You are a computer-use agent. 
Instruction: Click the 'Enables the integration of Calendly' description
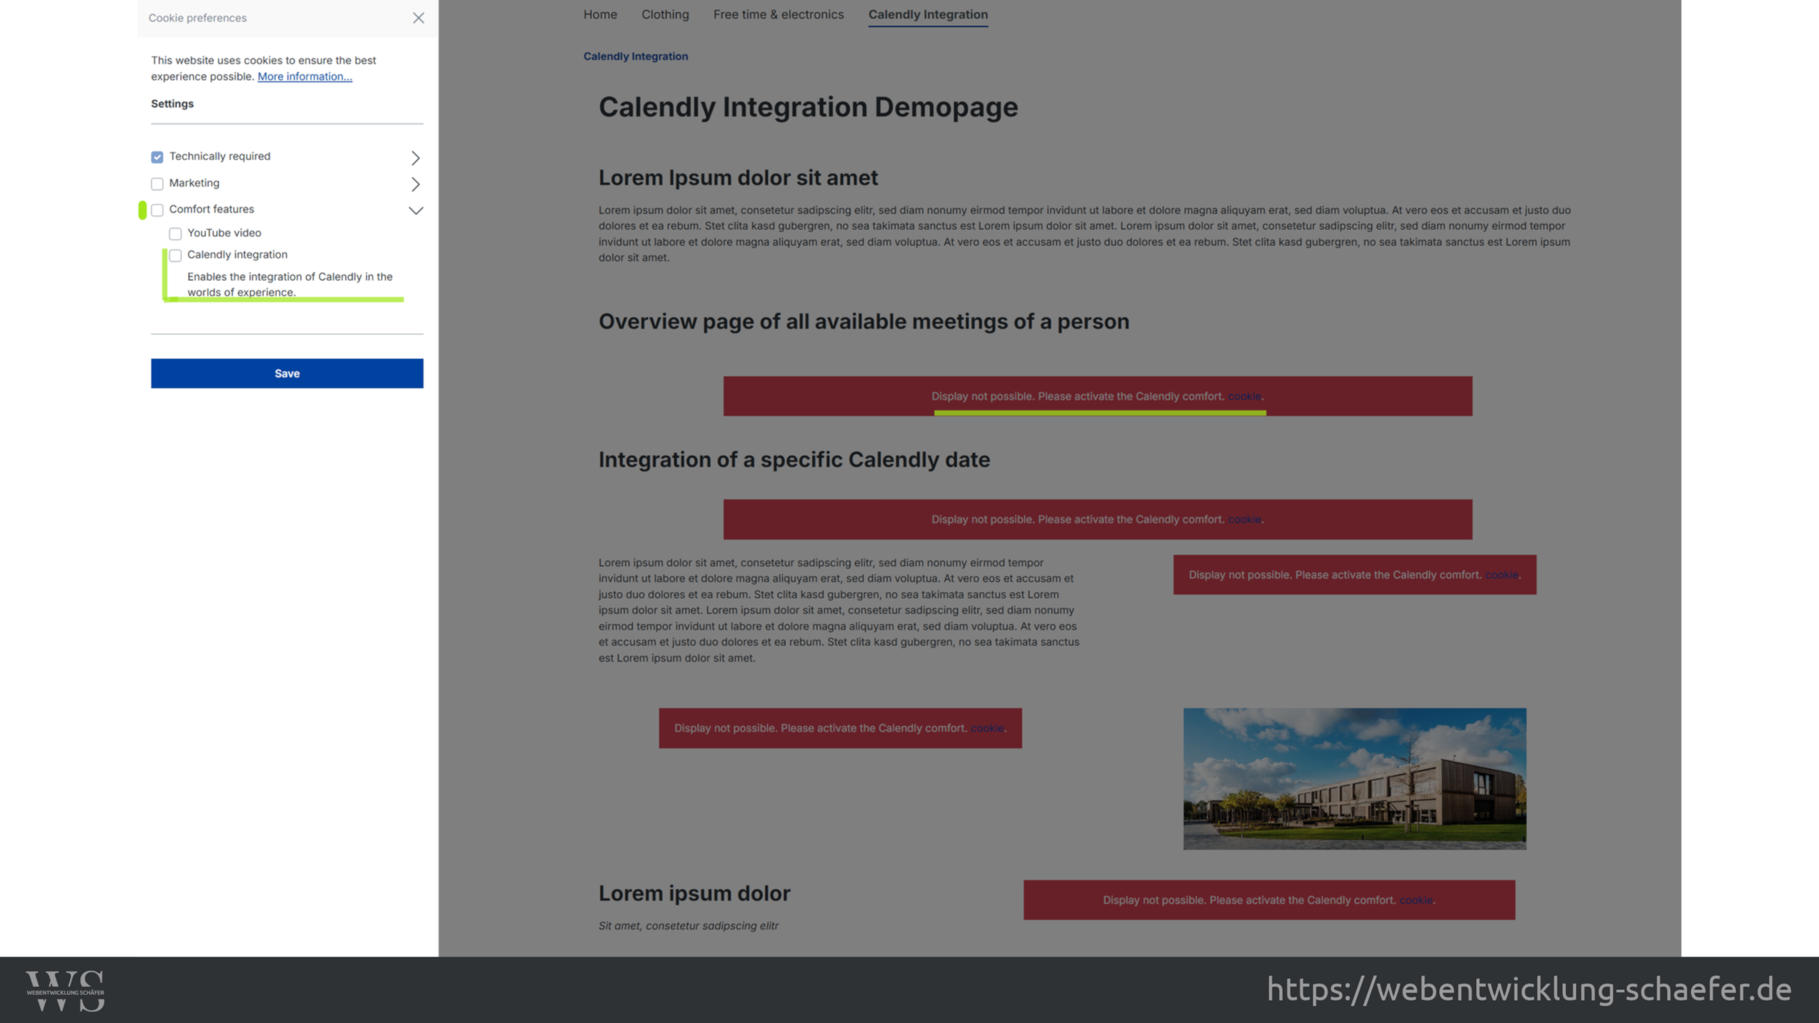[290, 285]
